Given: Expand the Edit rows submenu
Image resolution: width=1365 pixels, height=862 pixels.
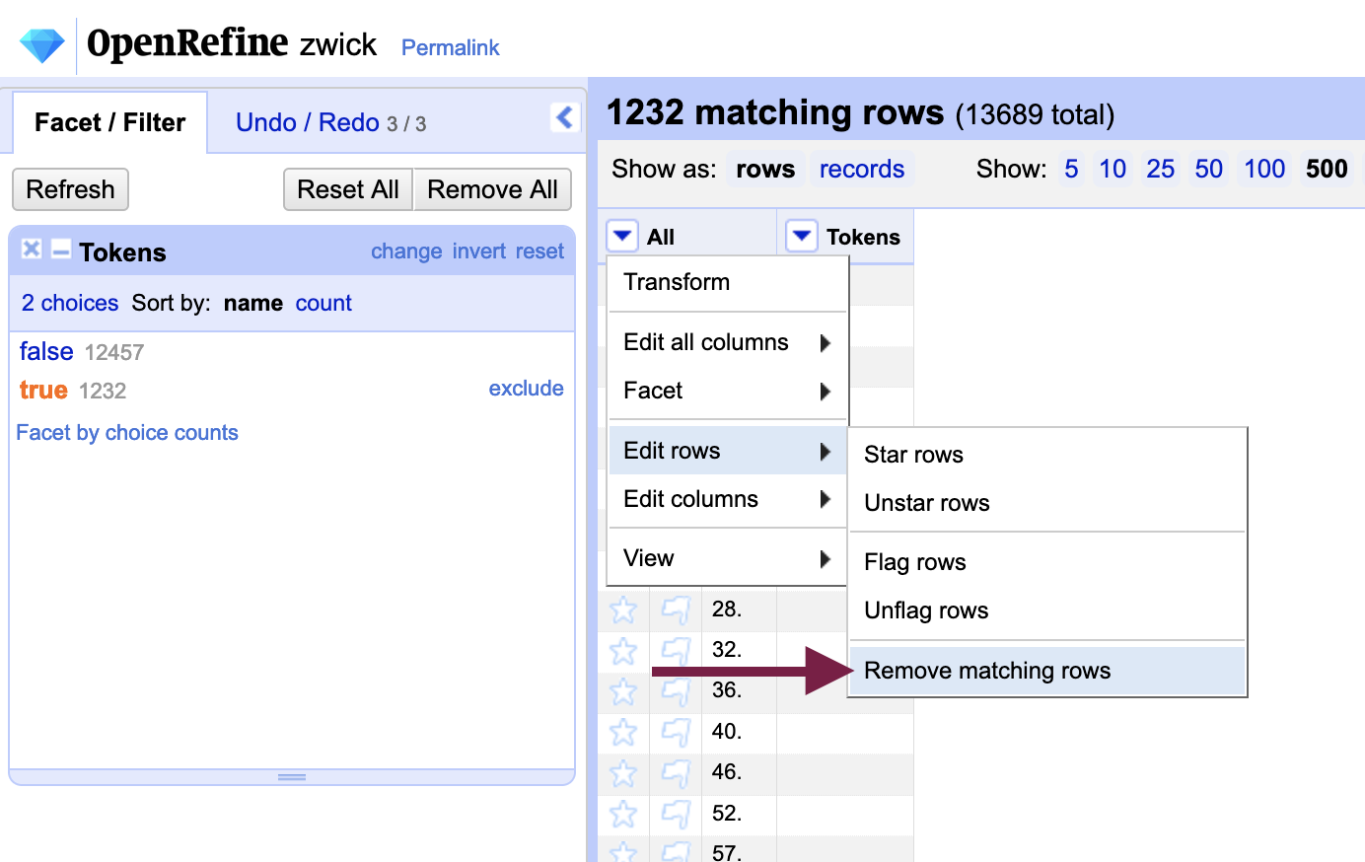Looking at the screenshot, I should pos(728,451).
